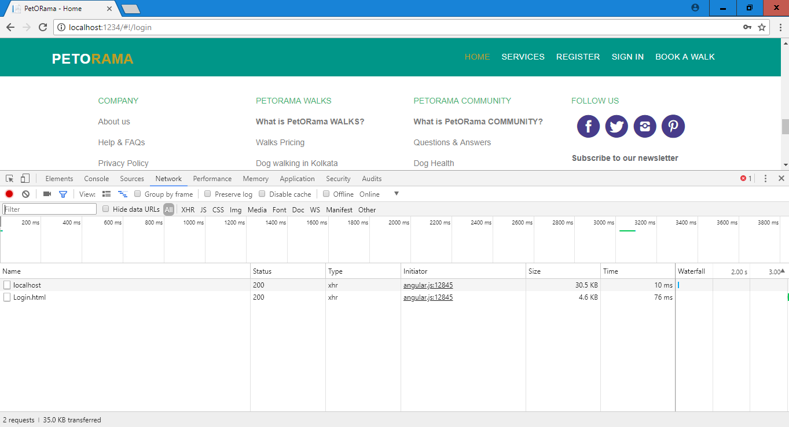Click the browser address bar

(399, 27)
